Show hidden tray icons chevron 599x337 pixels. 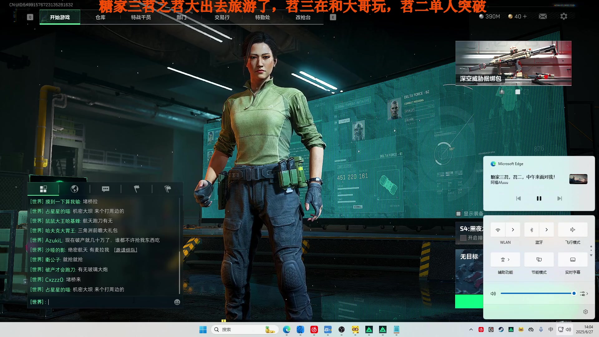(471, 330)
